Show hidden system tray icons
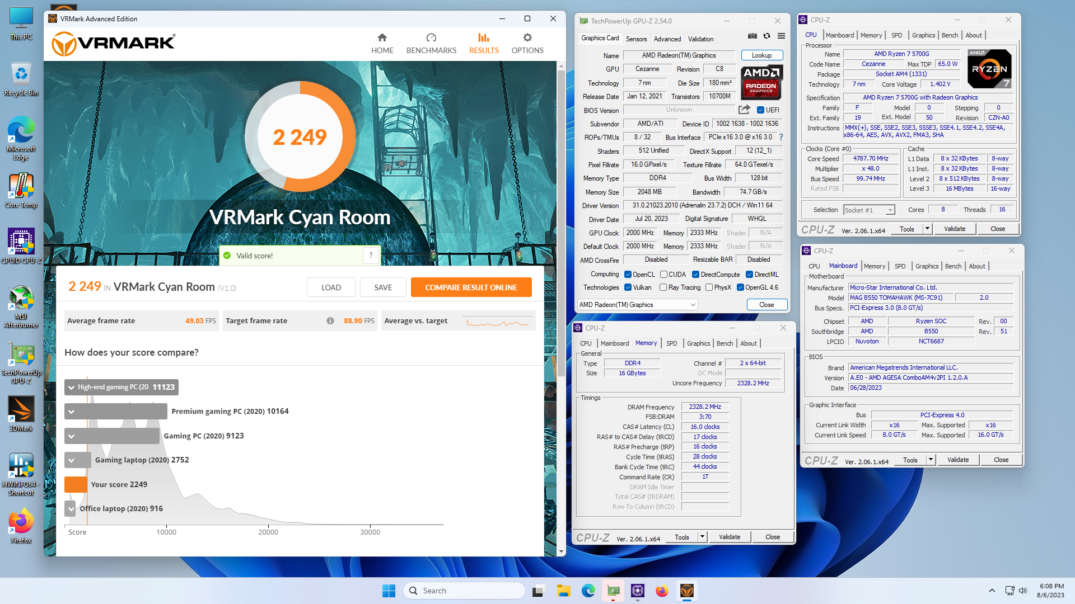Screen dimensions: 1075x604 (x=992, y=591)
